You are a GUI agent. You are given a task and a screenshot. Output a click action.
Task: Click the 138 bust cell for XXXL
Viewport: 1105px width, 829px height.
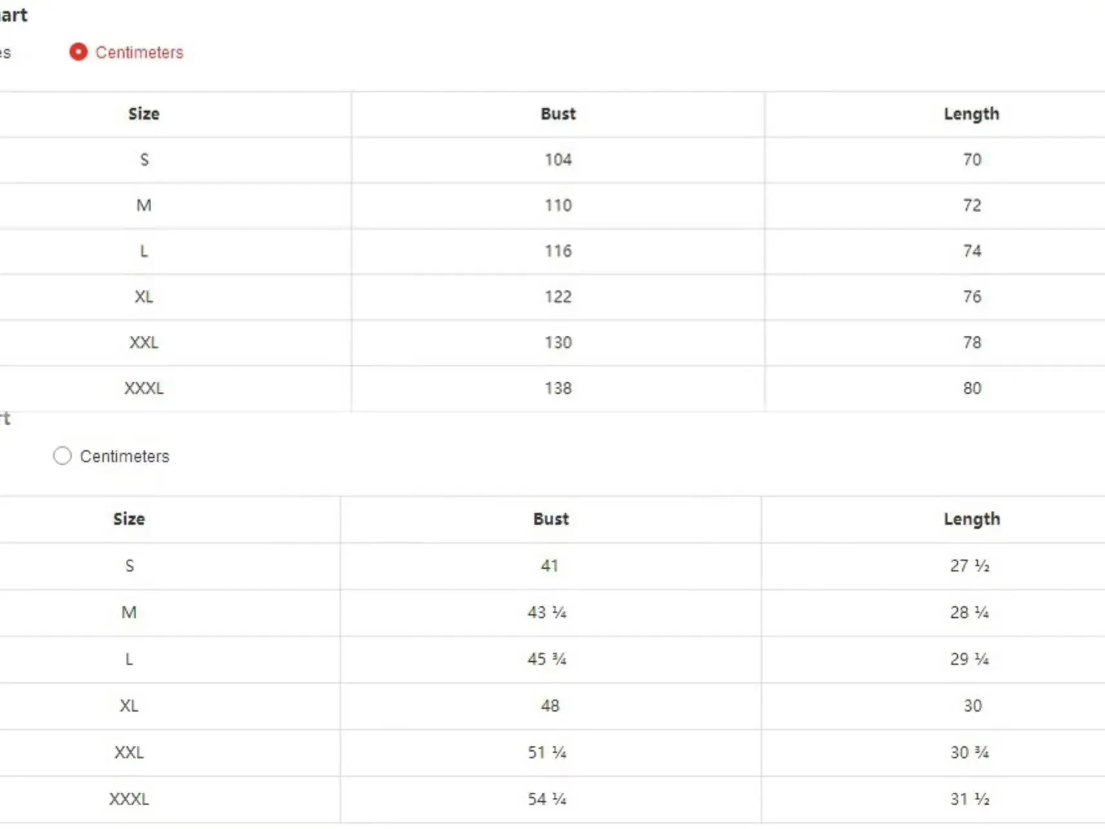(558, 388)
